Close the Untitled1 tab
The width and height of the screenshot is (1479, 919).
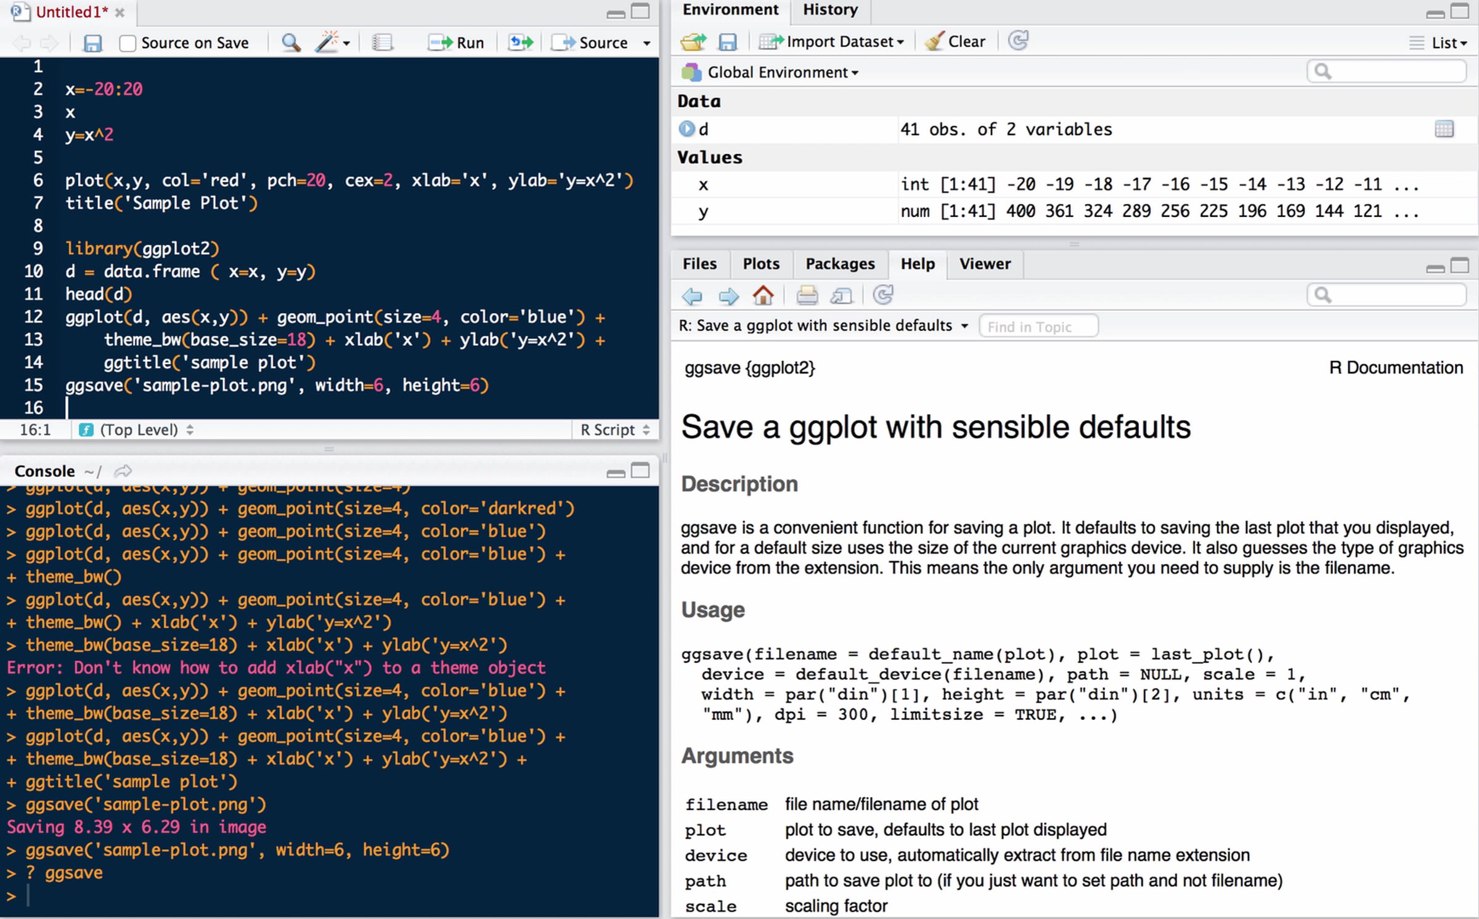pyautogui.click(x=120, y=12)
